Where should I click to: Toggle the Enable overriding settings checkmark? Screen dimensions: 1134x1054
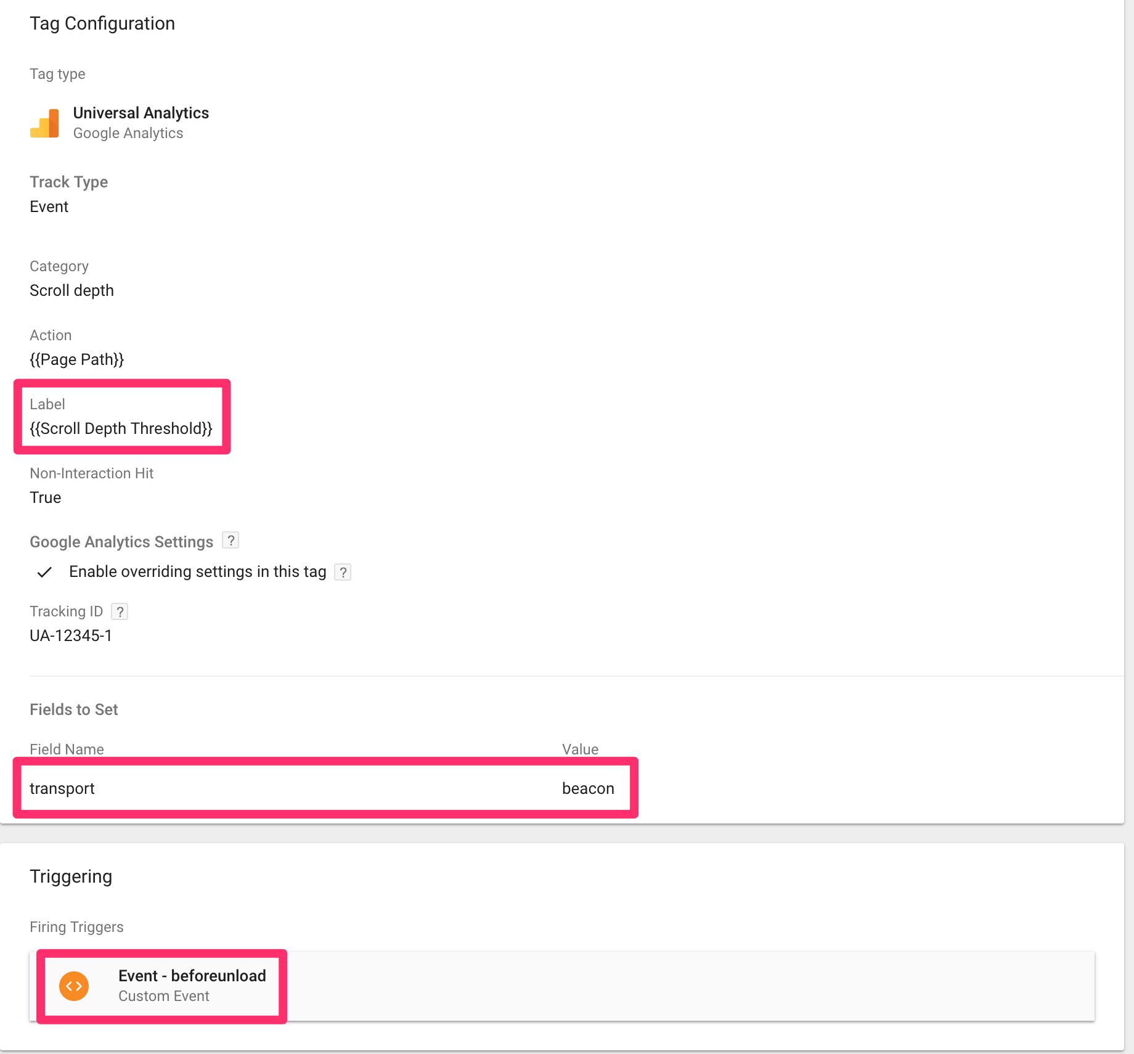[x=44, y=572]
